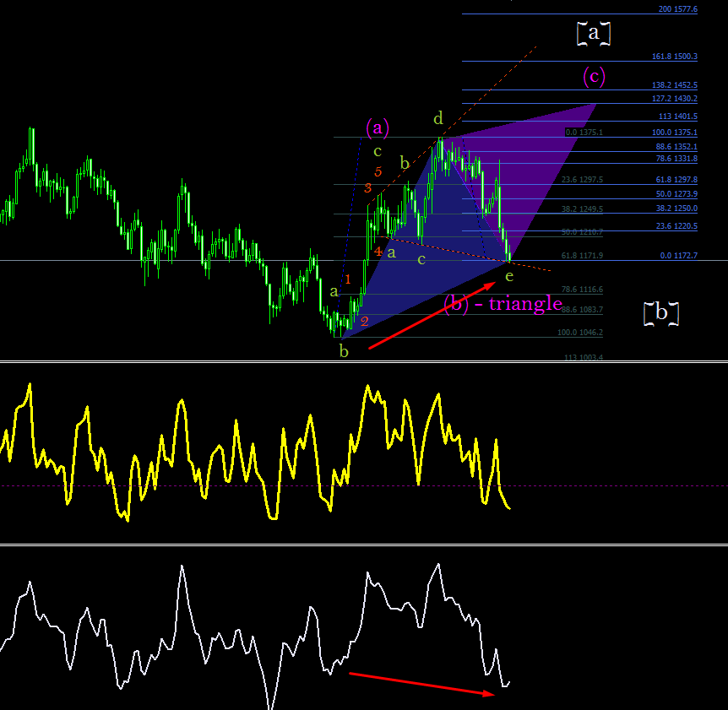Select the green 'e' wave label
Screen dimensions: 728x710
click(x=509, y=276)
